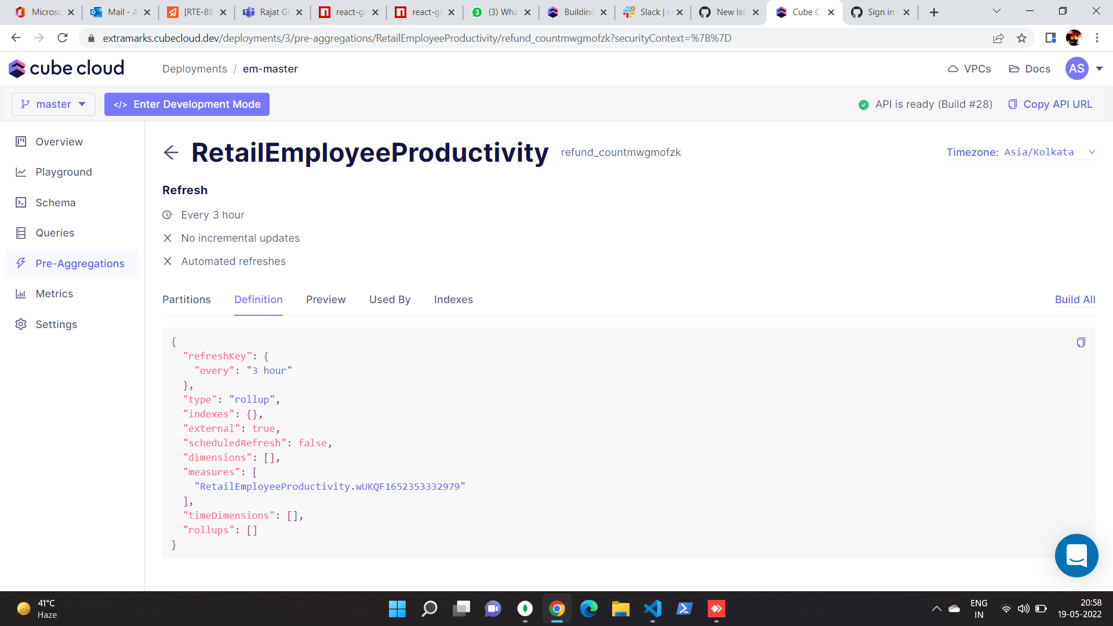
Task: Open the VPCs page
Action: [x=969, y=68]
